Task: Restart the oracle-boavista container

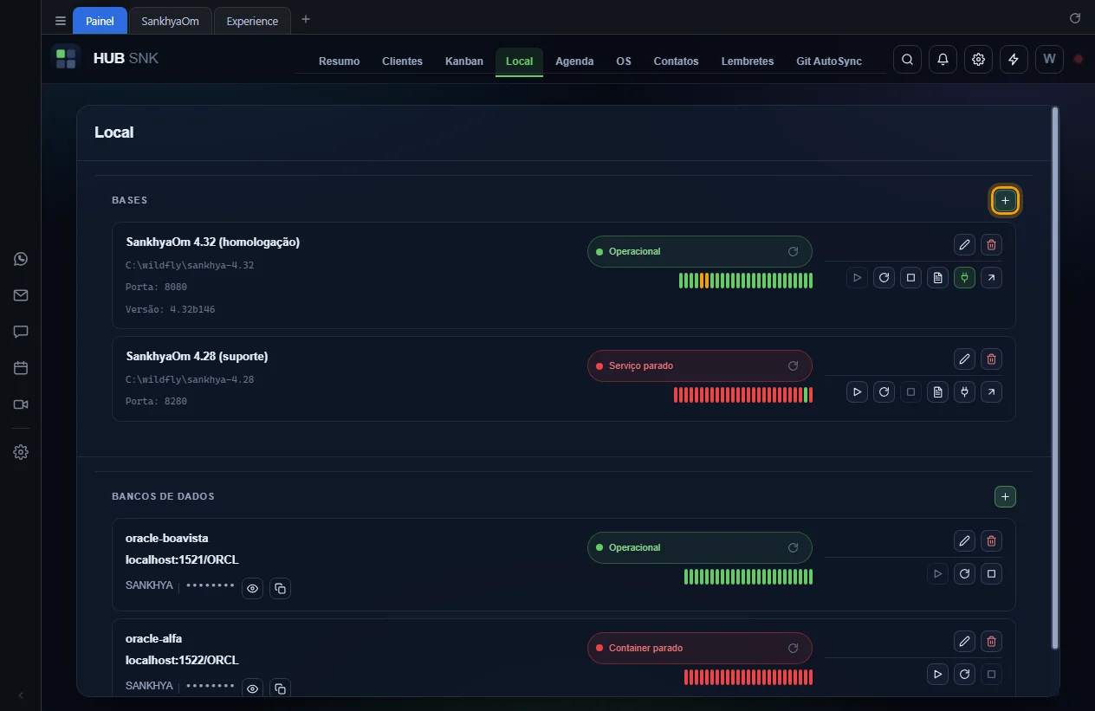Action: pyautogui.click(x=964, y=573)
